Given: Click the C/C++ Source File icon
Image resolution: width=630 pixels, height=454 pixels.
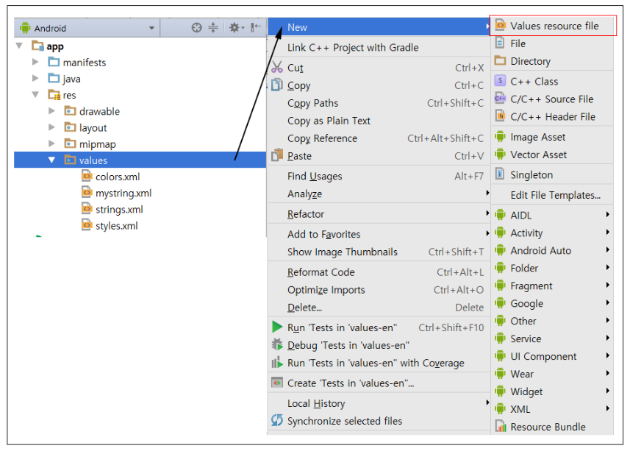Looking at the screenshot, I should pyautogui.click(x=500, y=98).
